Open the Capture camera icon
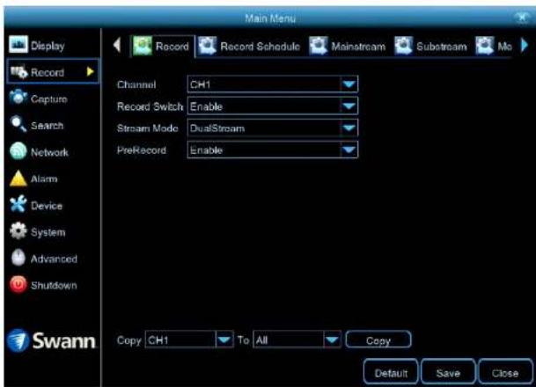The image size is (536, 387). pos(18,98)
